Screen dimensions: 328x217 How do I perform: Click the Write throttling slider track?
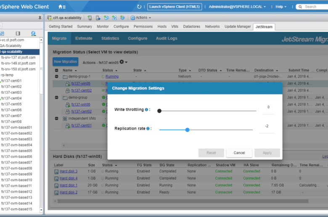point(207,111)
